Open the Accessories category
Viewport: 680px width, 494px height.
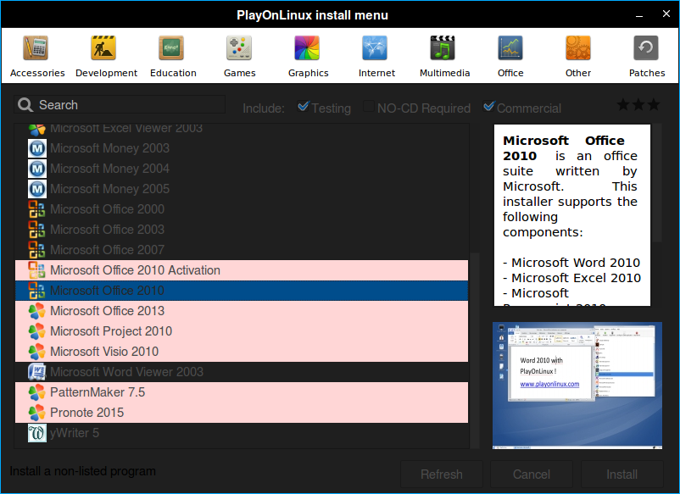pyautogui.click(x=36, y=56)
